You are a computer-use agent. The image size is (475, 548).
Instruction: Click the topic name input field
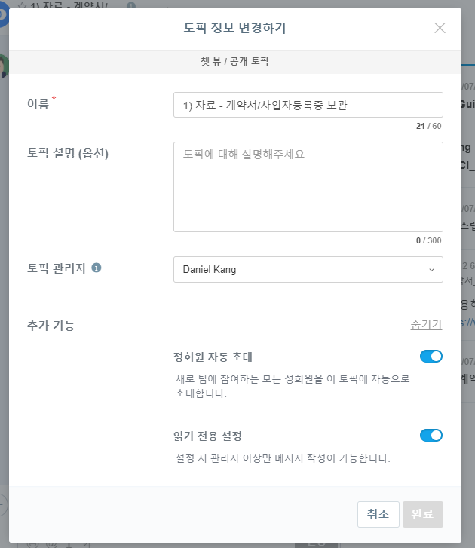[308, 106]
